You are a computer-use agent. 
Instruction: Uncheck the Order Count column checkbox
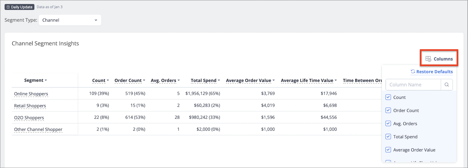(x=388, y=110)
